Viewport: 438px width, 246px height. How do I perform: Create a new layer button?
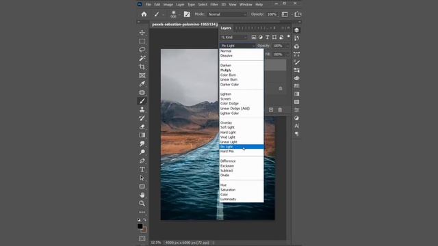(271, 110)
